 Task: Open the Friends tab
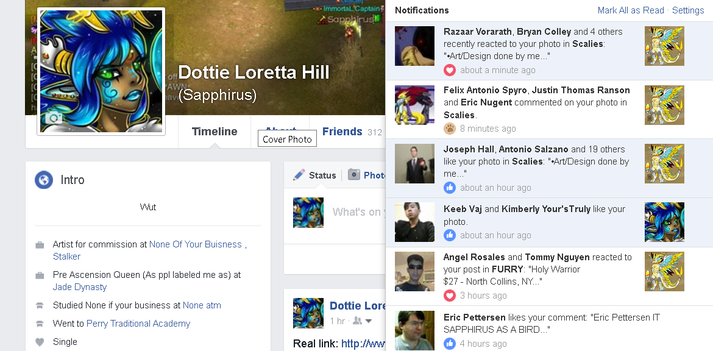[342, 132]
